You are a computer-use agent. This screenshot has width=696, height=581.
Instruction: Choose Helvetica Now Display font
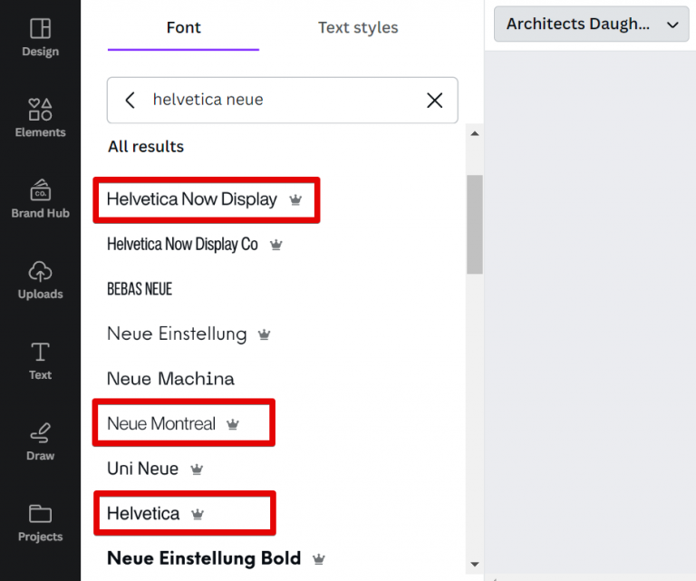tap(192, 199)
